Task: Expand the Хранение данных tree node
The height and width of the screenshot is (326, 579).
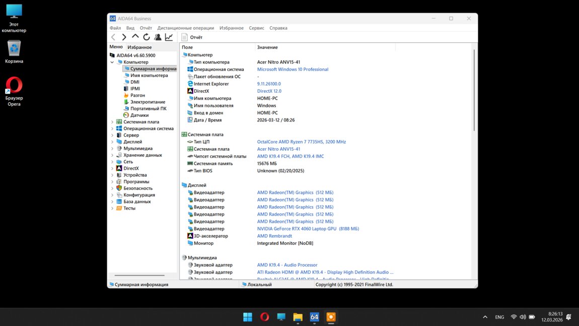Action: coord(112,155)
